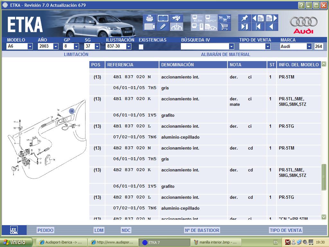The width and height of the screenshot is (329, 247).
Task: Select the pencil edit icon
Action: tap(163, 27)
